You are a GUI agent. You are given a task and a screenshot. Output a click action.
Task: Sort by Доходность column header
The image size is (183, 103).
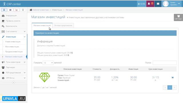click(x=115, y=69)
